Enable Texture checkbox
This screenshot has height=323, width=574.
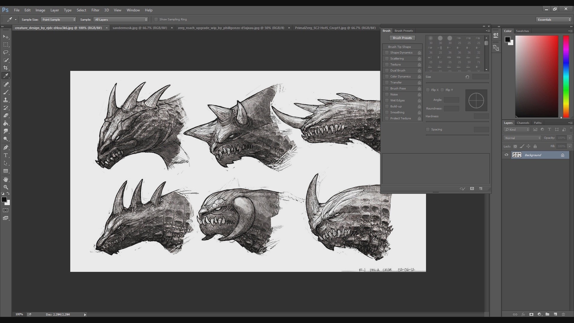pos(387,65)
